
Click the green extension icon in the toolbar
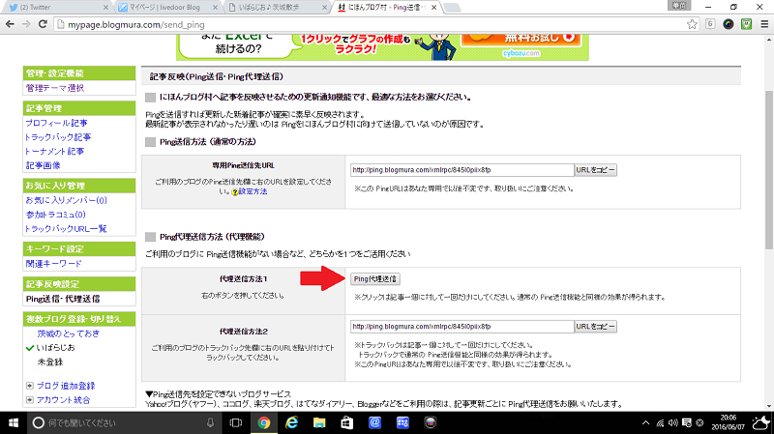click(x=746, y=24)
